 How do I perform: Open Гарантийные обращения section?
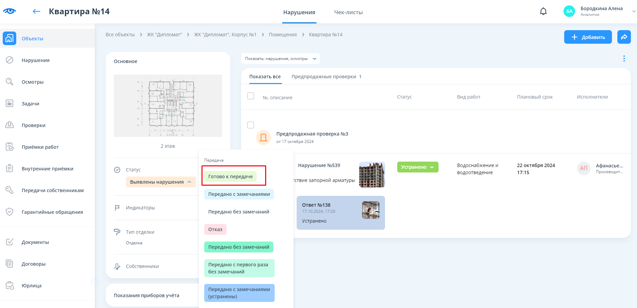click(52, 212)
